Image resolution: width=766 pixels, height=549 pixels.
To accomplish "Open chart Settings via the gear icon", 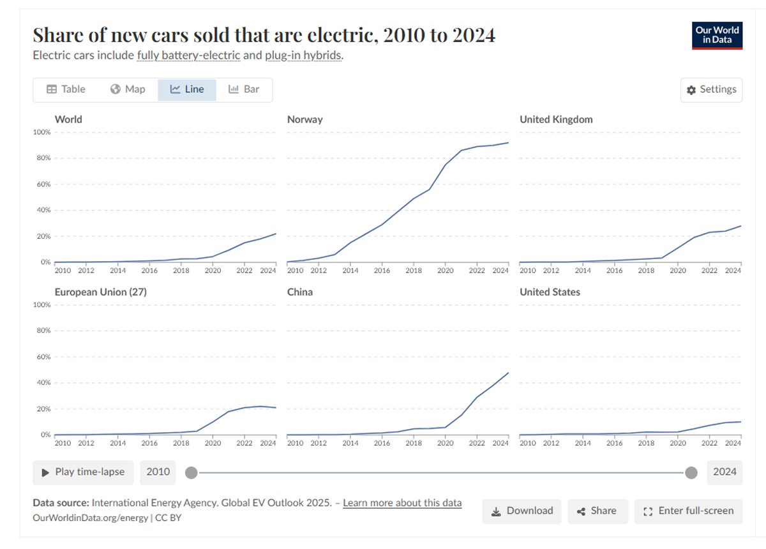I will pyautogui.click(x=691, y=90).
